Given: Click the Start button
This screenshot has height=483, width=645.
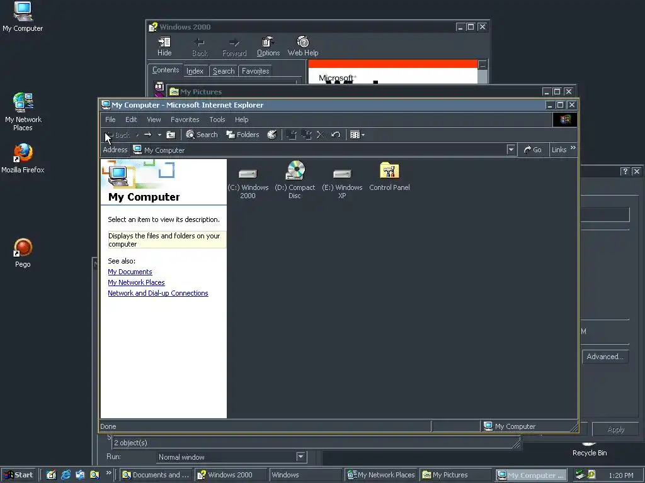Looking at the screenshot, I should 19,475.
